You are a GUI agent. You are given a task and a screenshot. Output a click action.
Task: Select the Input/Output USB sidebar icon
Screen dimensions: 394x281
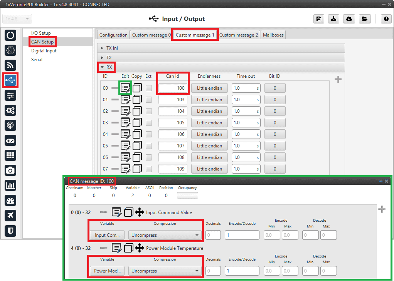pos(11,80)
